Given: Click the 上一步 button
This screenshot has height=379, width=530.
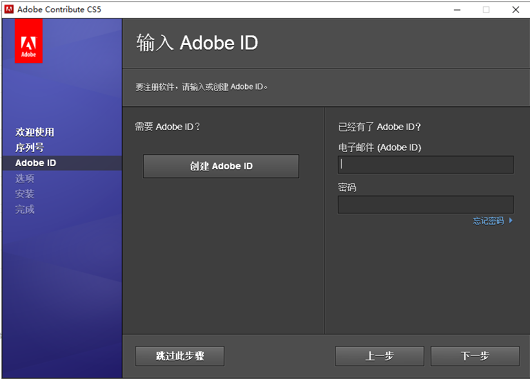Looking at the screenshot, I should (x=379, y=356).
